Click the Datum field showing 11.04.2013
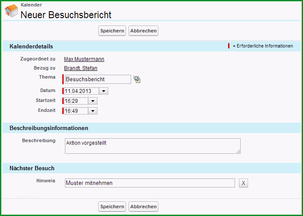Viewport: 303px width, 216px height. click(x=81, y=91)
